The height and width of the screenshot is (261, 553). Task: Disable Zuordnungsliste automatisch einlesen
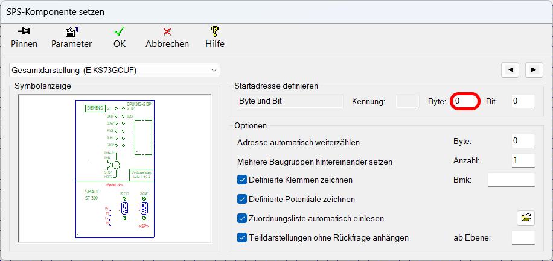click(243, 218)
